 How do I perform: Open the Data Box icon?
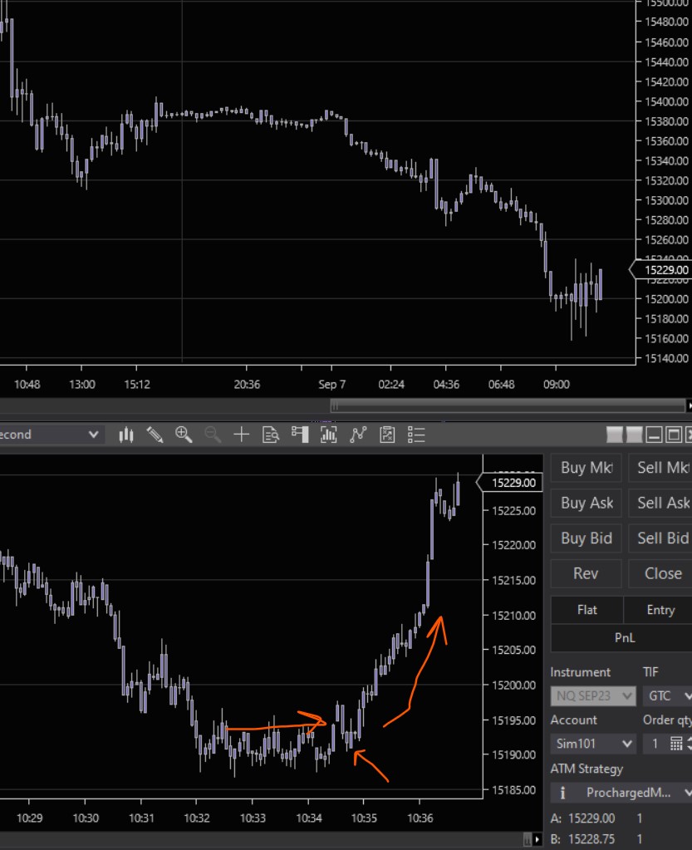tap(270, 435)
